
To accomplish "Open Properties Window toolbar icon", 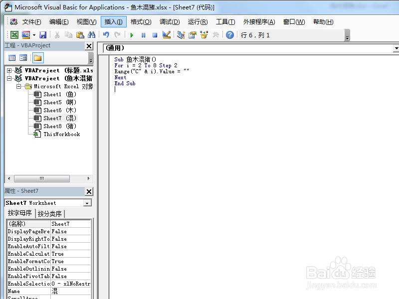I will [x=193, y=35].
